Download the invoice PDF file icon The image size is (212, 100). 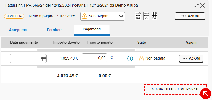[138, 16]
